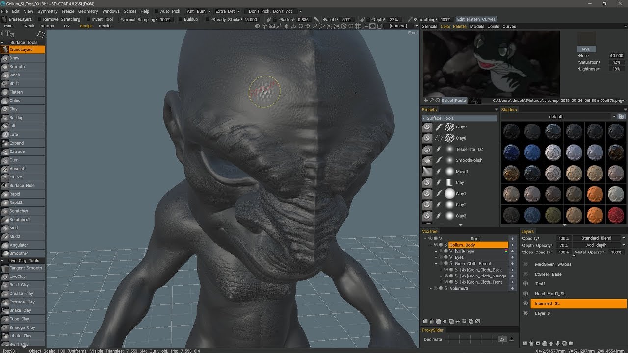This screenshot has height=353, width=628.
Task: Open the Don't Pick, Don't Act dropdown
Action: (x=274, y=11)
